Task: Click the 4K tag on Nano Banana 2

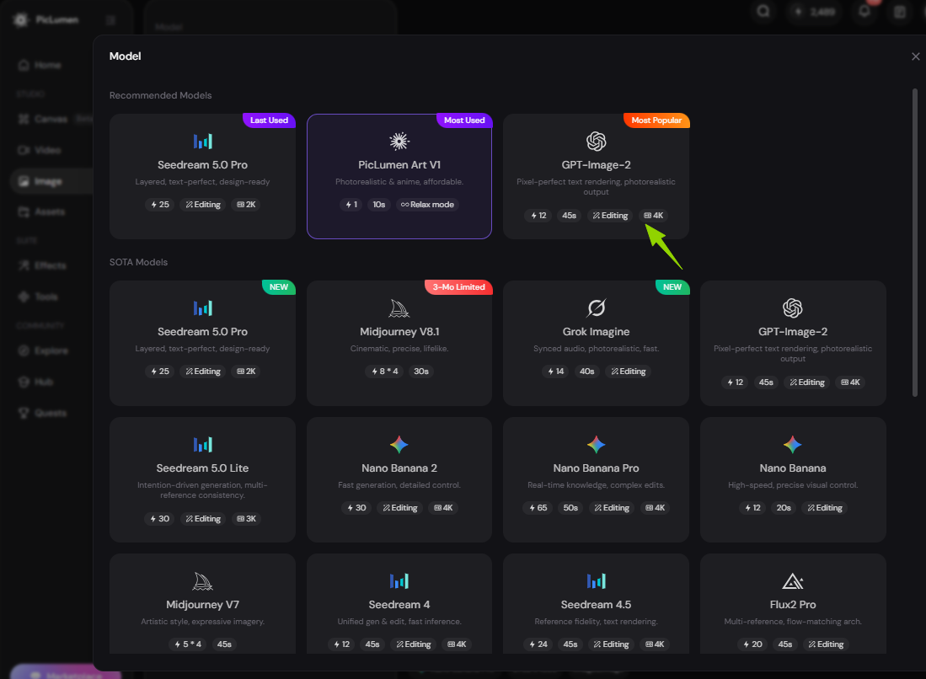Action: pyautogui.click(x=443, y=508)
